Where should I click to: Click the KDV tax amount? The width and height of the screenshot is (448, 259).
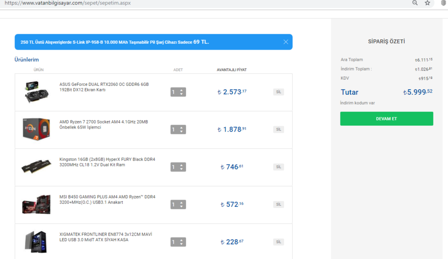click(x=426, y=78)
